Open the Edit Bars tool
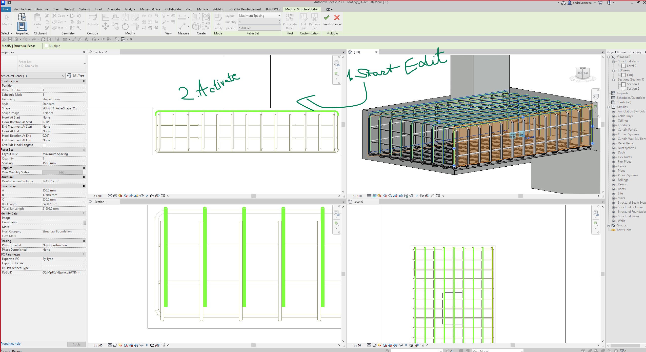 click(303, 22)
